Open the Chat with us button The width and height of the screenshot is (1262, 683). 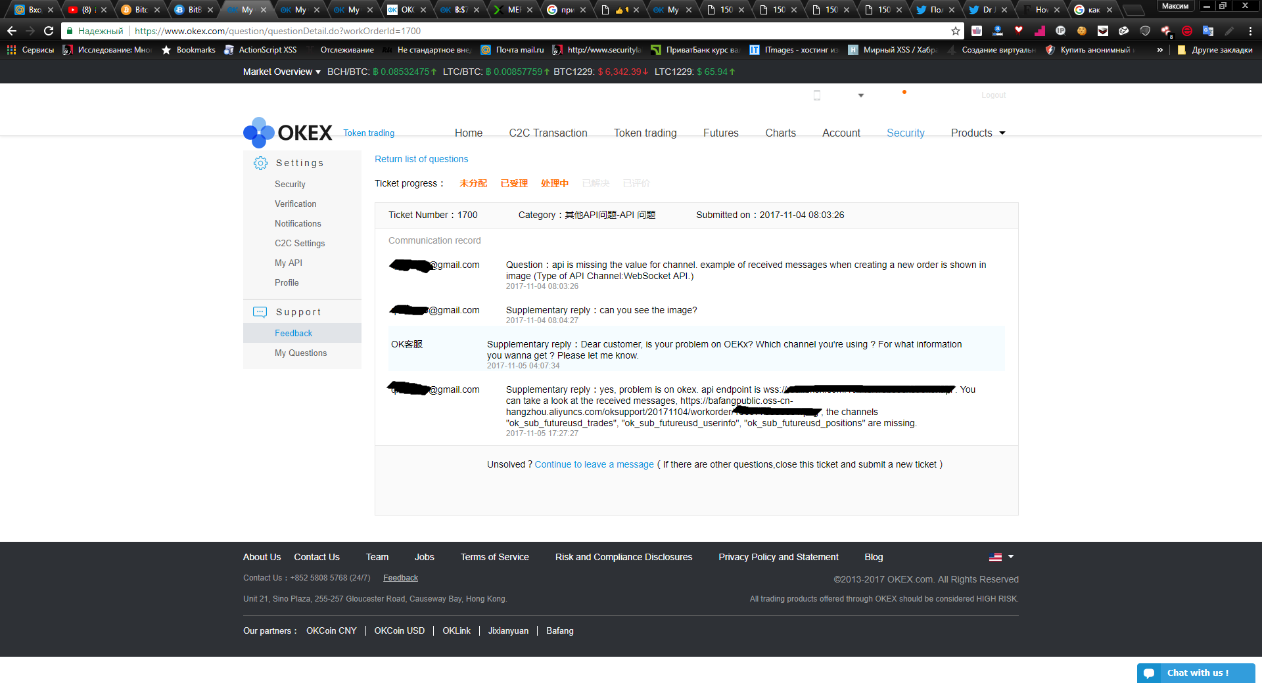coord(1196,673)
